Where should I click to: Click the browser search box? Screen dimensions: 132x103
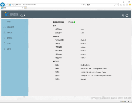100,5
